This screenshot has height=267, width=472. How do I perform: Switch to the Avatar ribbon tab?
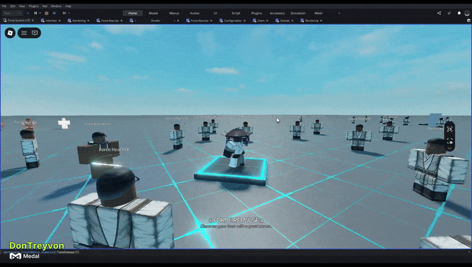pyautogui.click(x=195, y=12)
